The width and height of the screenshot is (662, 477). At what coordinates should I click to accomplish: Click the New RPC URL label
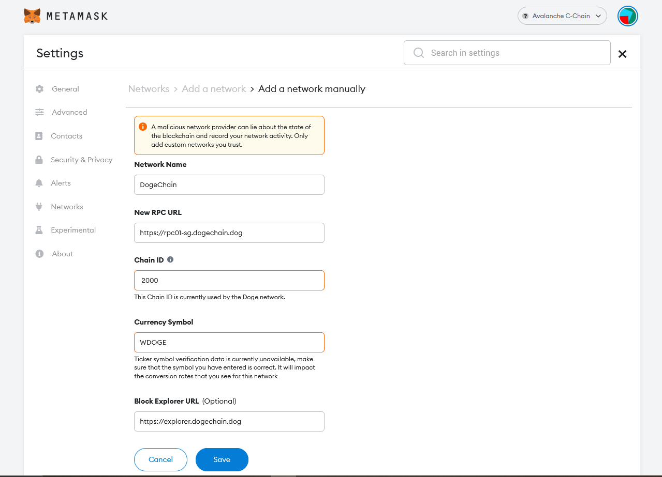click(x=158, y=212)
